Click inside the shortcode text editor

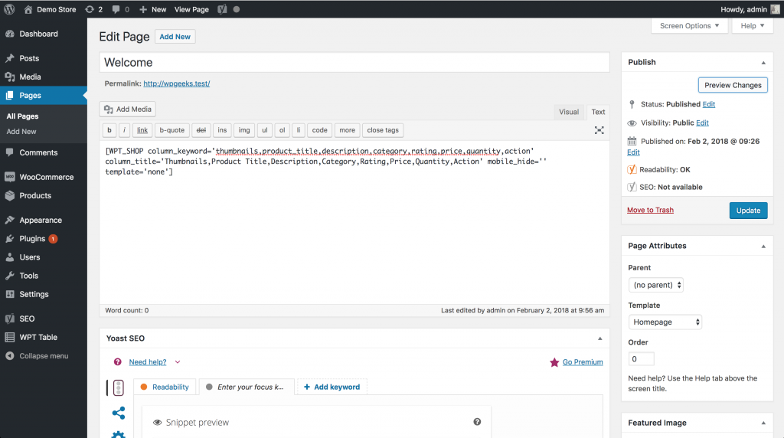click(354, 223)
